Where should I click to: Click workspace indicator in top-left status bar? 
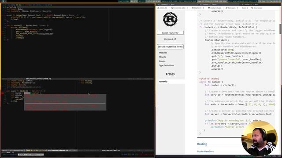click(3, 1)
